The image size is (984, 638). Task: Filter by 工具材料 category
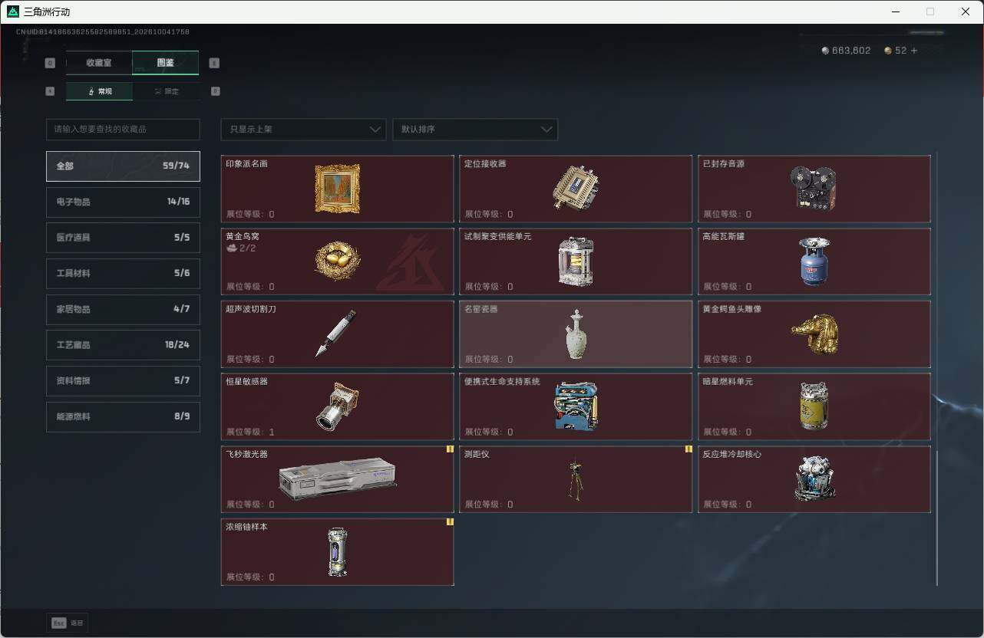pos(123,274)
